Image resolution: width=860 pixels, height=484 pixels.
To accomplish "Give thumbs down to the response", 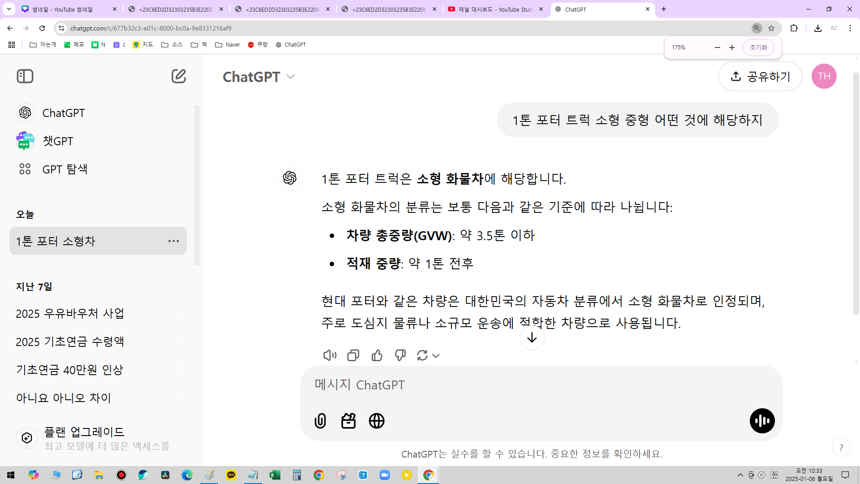I will click(400, 355).
